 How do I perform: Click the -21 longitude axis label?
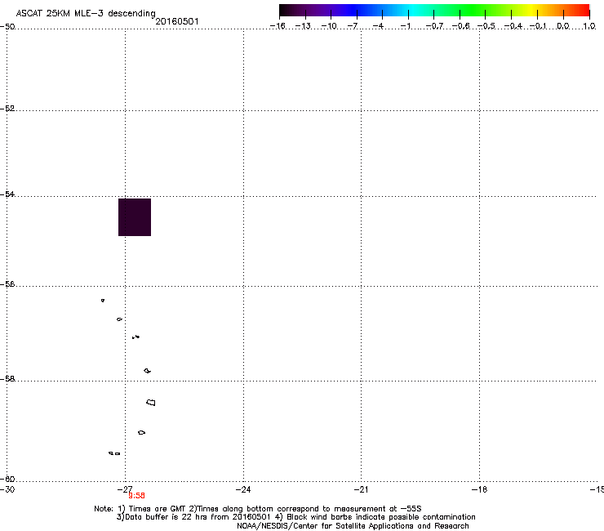tap(361, 489)
